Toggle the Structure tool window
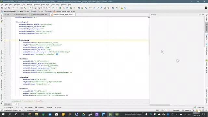 tap(2, 71)
